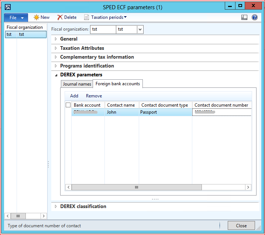Tick the select-all checkbox in bank accounts grid
265x235 pixels.
tap(68, 105)
